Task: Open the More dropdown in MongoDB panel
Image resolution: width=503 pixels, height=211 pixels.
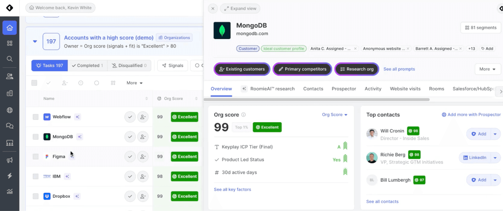Action: point(488,69)
